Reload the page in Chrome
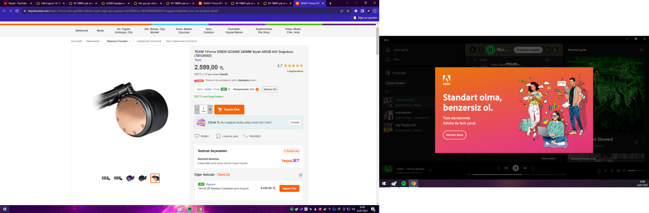The width and height of the screenshot is (649, 213). pyautogui.click(x=17, y=11)
